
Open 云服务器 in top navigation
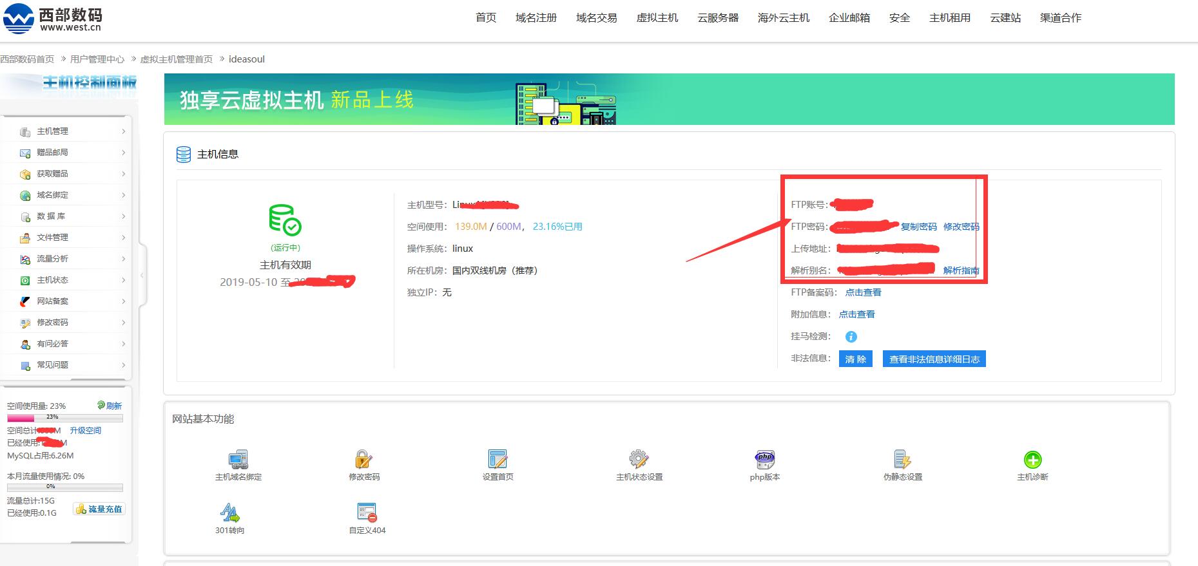pyautogui.click(x=718, y=18)
